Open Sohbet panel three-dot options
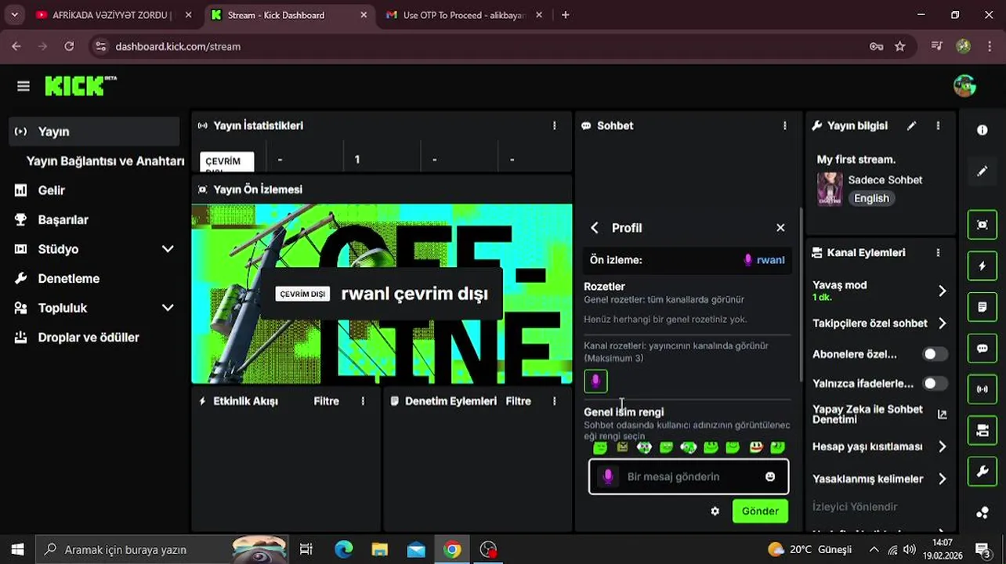The width and height of the screenshot is (1006, 564). click(784, 125)
